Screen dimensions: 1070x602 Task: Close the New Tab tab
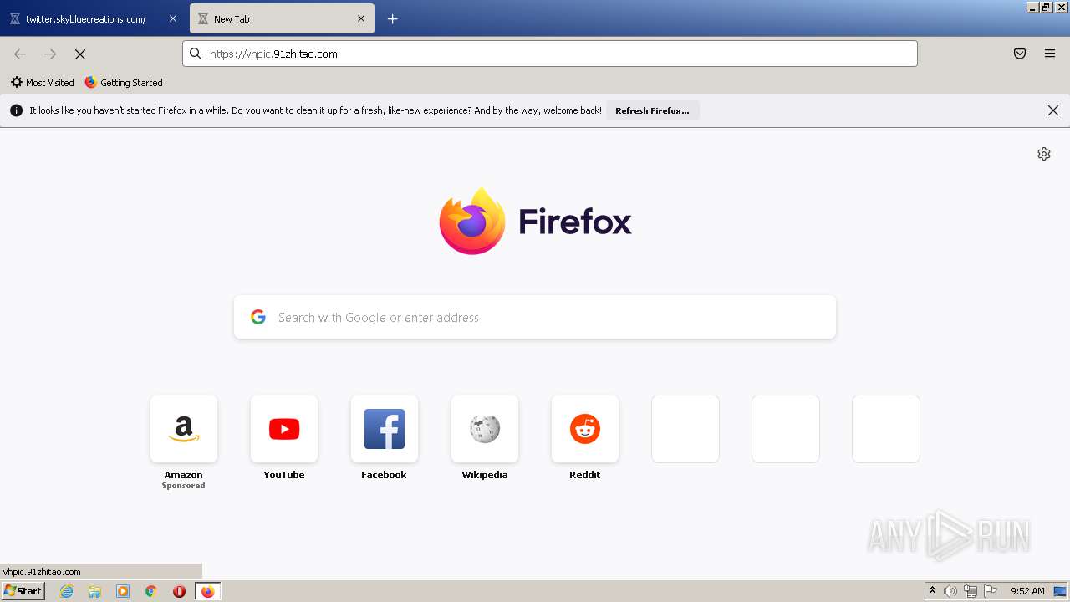[x=361, y=18]
